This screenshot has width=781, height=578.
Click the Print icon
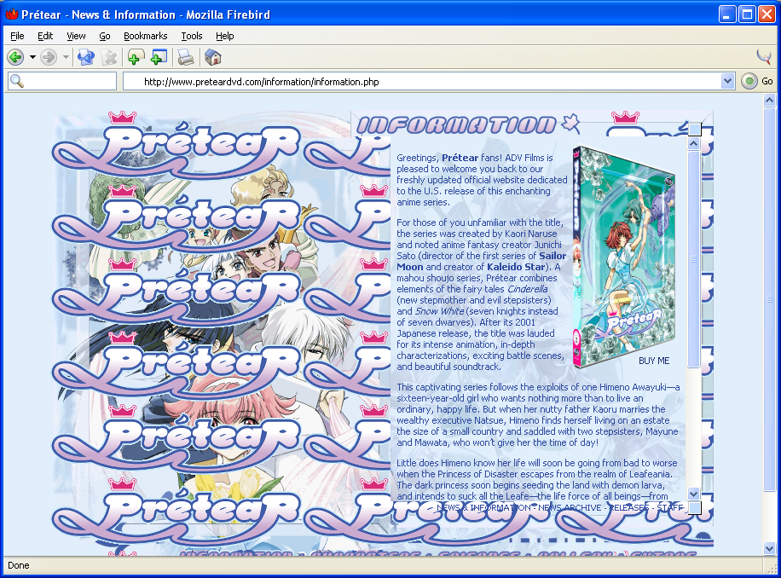[x=185, y=57]
